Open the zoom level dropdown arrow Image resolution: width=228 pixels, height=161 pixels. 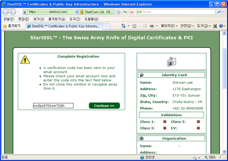click(x=220, y=157)
